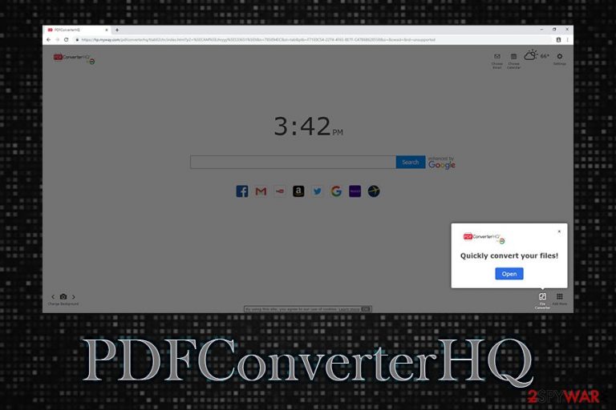This screenshot has height=410, width=616.
Task: Click the browser back arrow
Action: coord(49,39)
